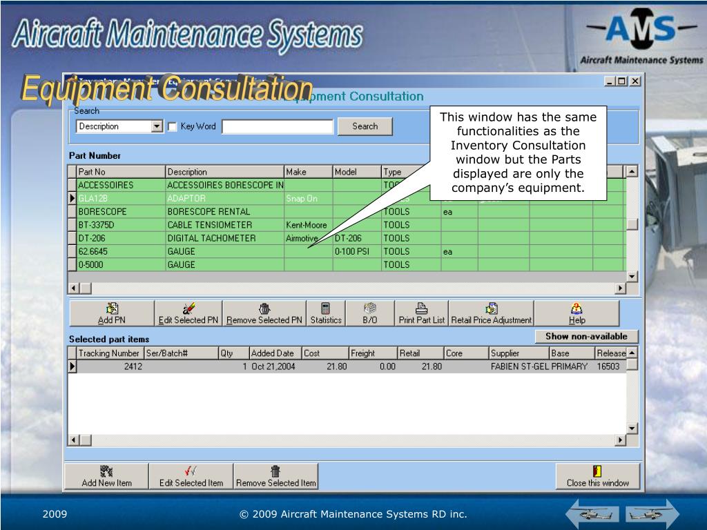This screenshot has height=530, width=707.
Task: Click Kent-Moore make cell
Action: click(x=309, y=225)
